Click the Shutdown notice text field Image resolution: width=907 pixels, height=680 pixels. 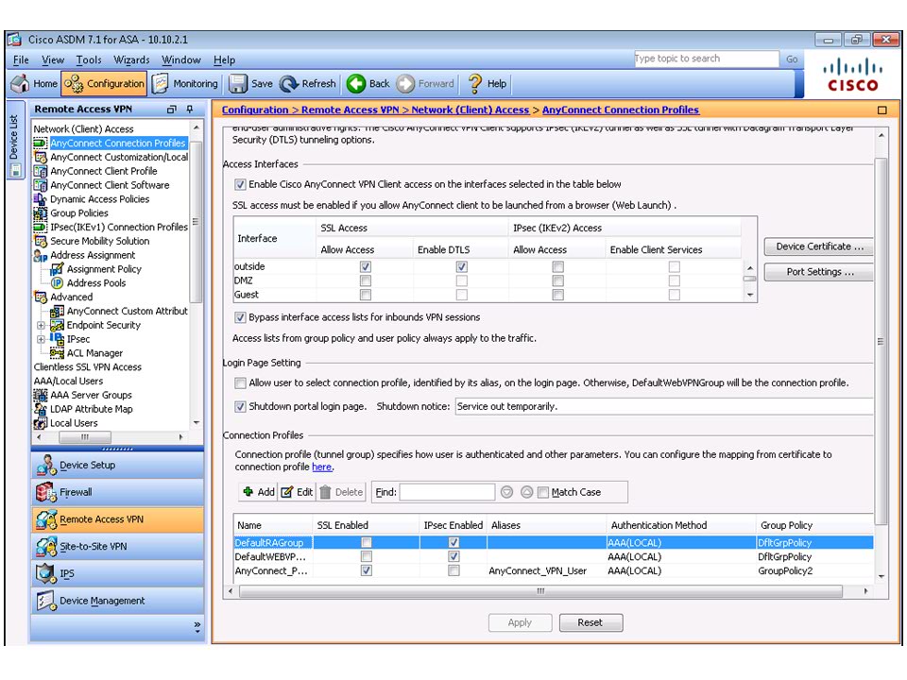[661, 406]
